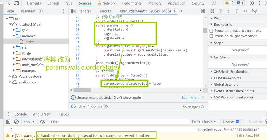
Task: Pause script execution button
Action: [212, 11]
